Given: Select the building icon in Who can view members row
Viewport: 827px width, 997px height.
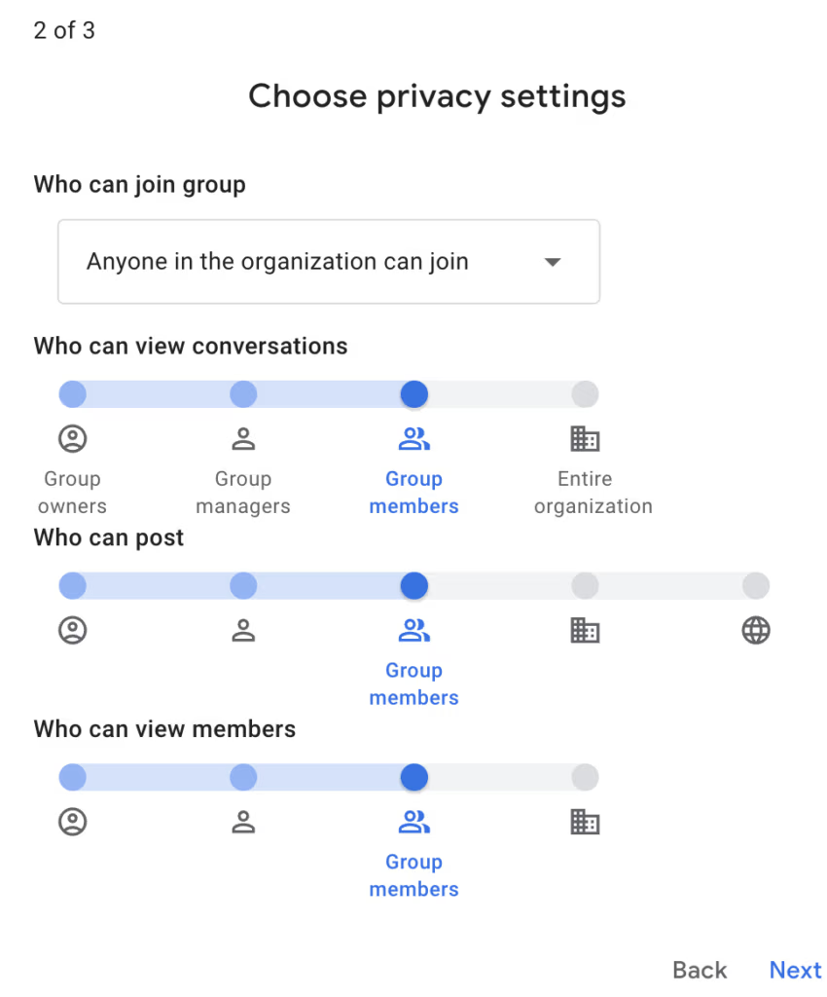Looking at the screenshot, I should click(x=585, y=822).
